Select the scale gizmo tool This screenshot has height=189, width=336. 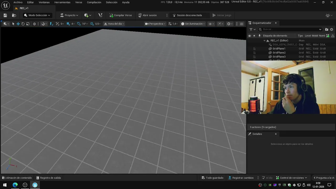28,24
